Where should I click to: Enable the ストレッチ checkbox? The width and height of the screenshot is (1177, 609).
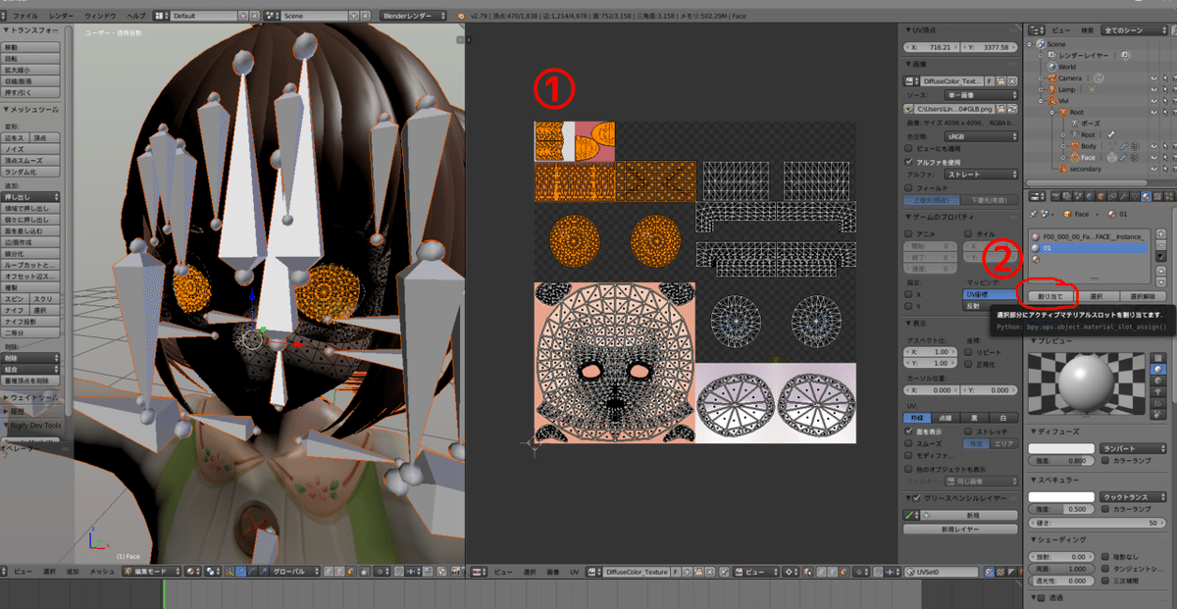point(969,431)
